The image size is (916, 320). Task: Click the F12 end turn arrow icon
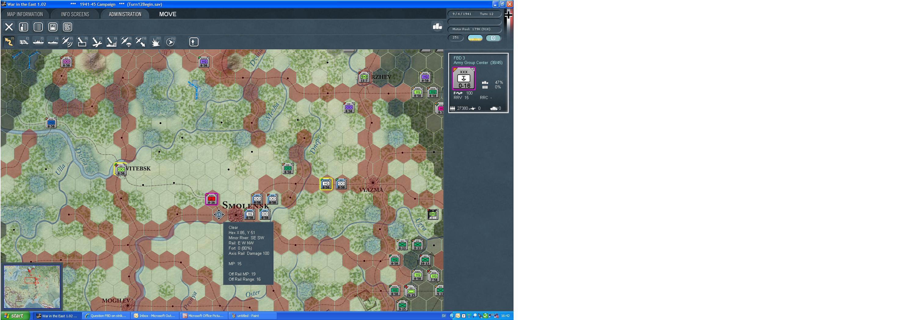[x=170, y=42]
